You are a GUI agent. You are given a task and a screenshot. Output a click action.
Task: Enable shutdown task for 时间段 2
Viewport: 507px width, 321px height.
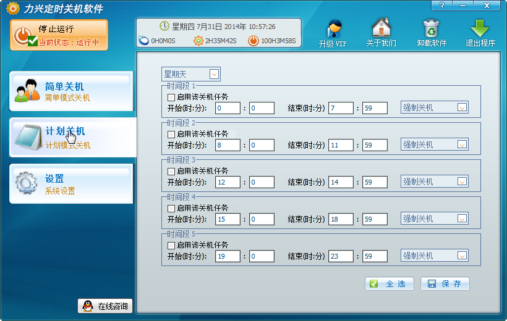[x=171, y=134]
